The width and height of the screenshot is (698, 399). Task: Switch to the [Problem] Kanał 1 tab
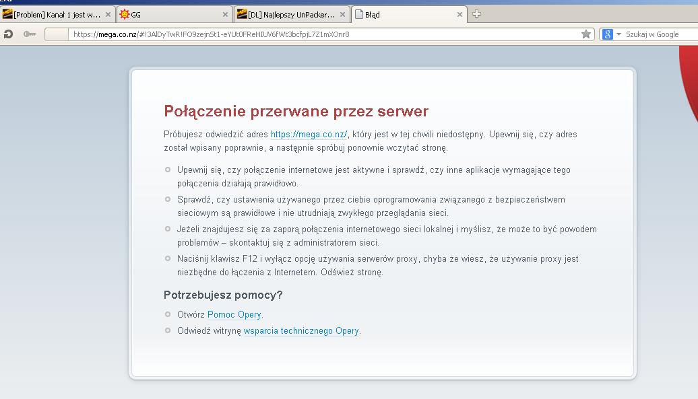coord(58,15)
